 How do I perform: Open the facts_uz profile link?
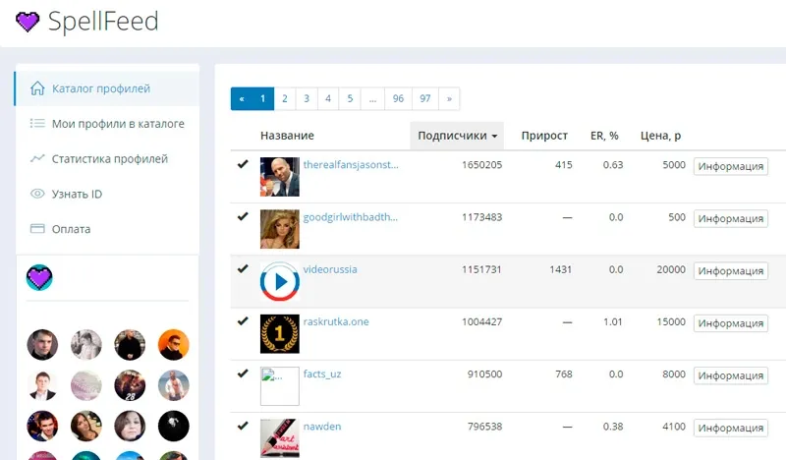click(x=322, y=374)
